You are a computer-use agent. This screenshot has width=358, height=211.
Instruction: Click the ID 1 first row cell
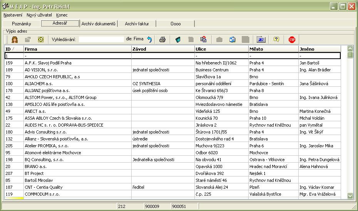tap(14, 56)
